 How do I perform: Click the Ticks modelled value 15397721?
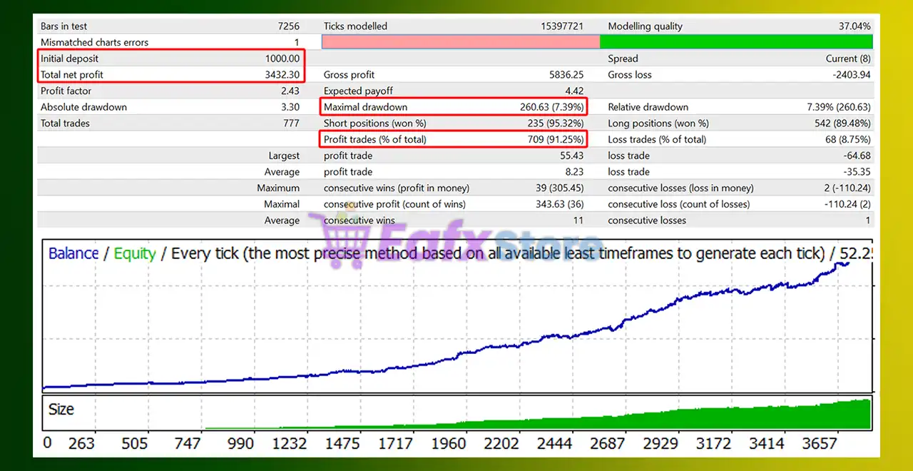(x=562, y=26)
